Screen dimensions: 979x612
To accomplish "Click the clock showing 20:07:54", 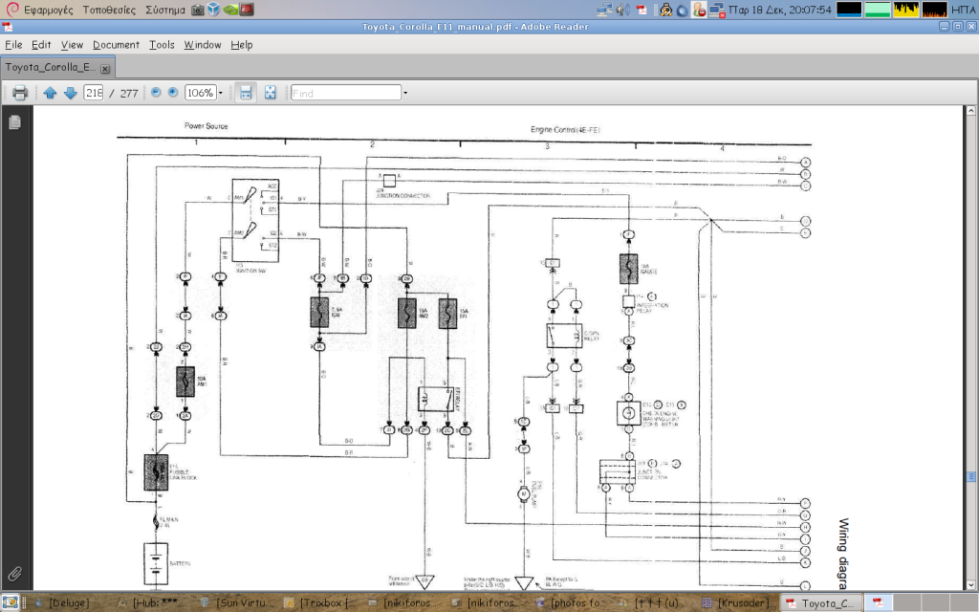I will pos(780,10).
